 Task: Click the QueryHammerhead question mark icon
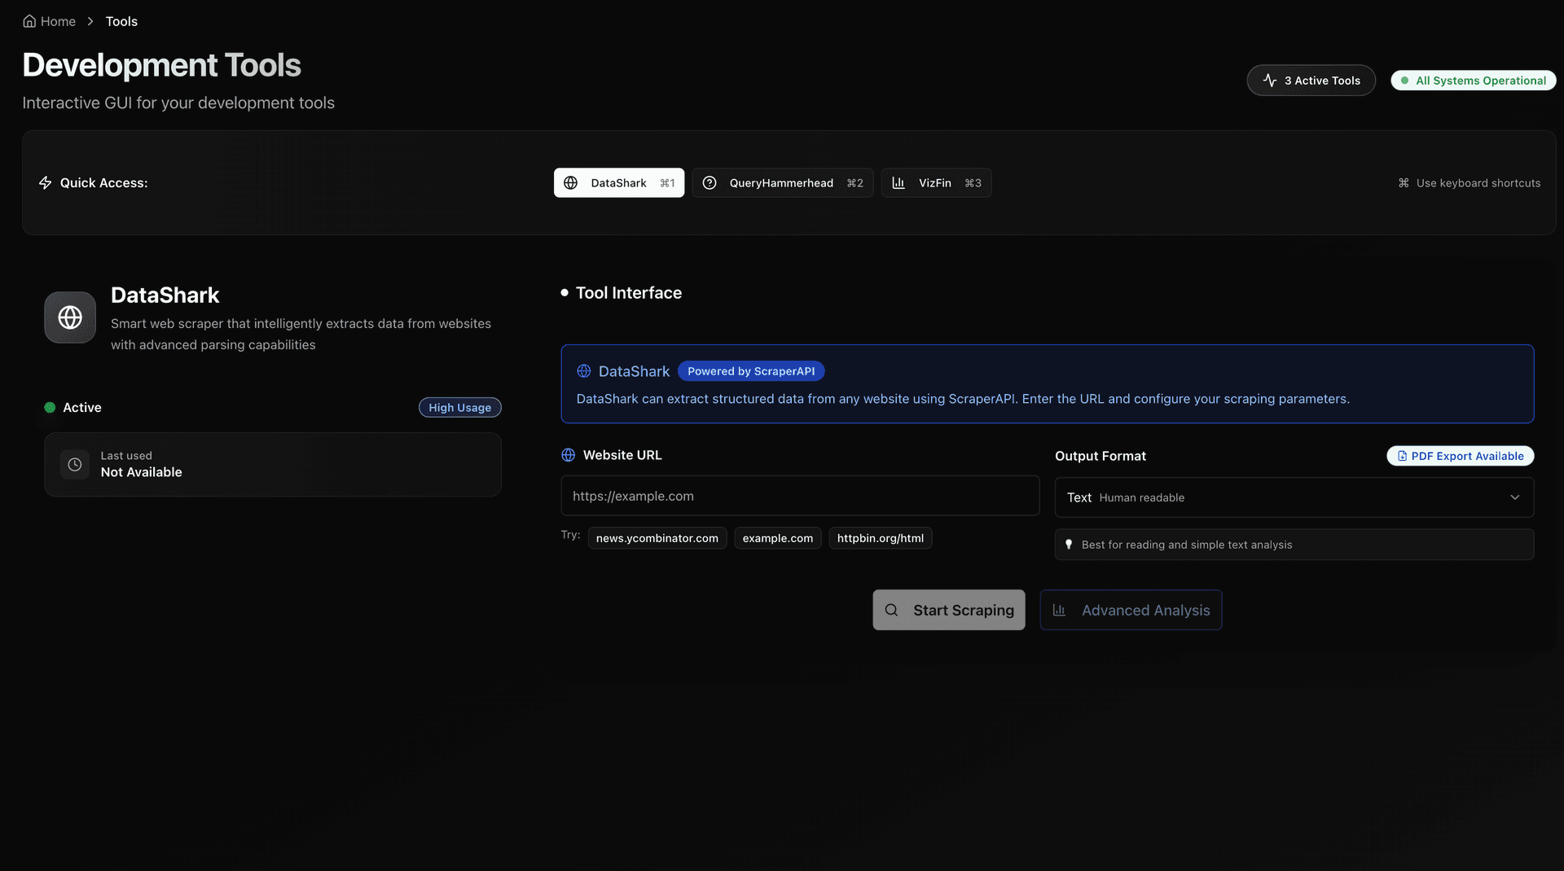click(710, 182)
